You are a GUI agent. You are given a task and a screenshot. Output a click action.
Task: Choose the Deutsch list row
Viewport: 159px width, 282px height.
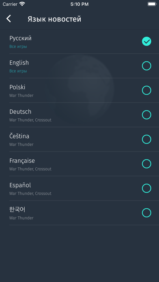click(x=79, y=115)
